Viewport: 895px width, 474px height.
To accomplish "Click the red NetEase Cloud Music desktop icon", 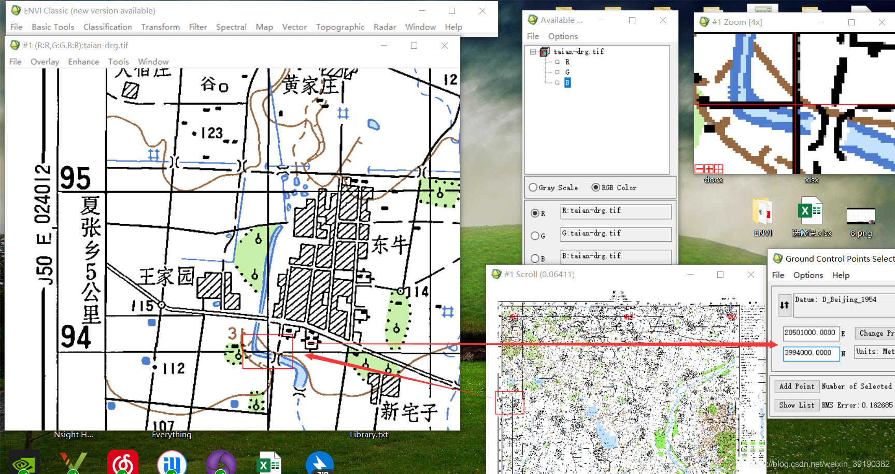I will coord(123,462).
